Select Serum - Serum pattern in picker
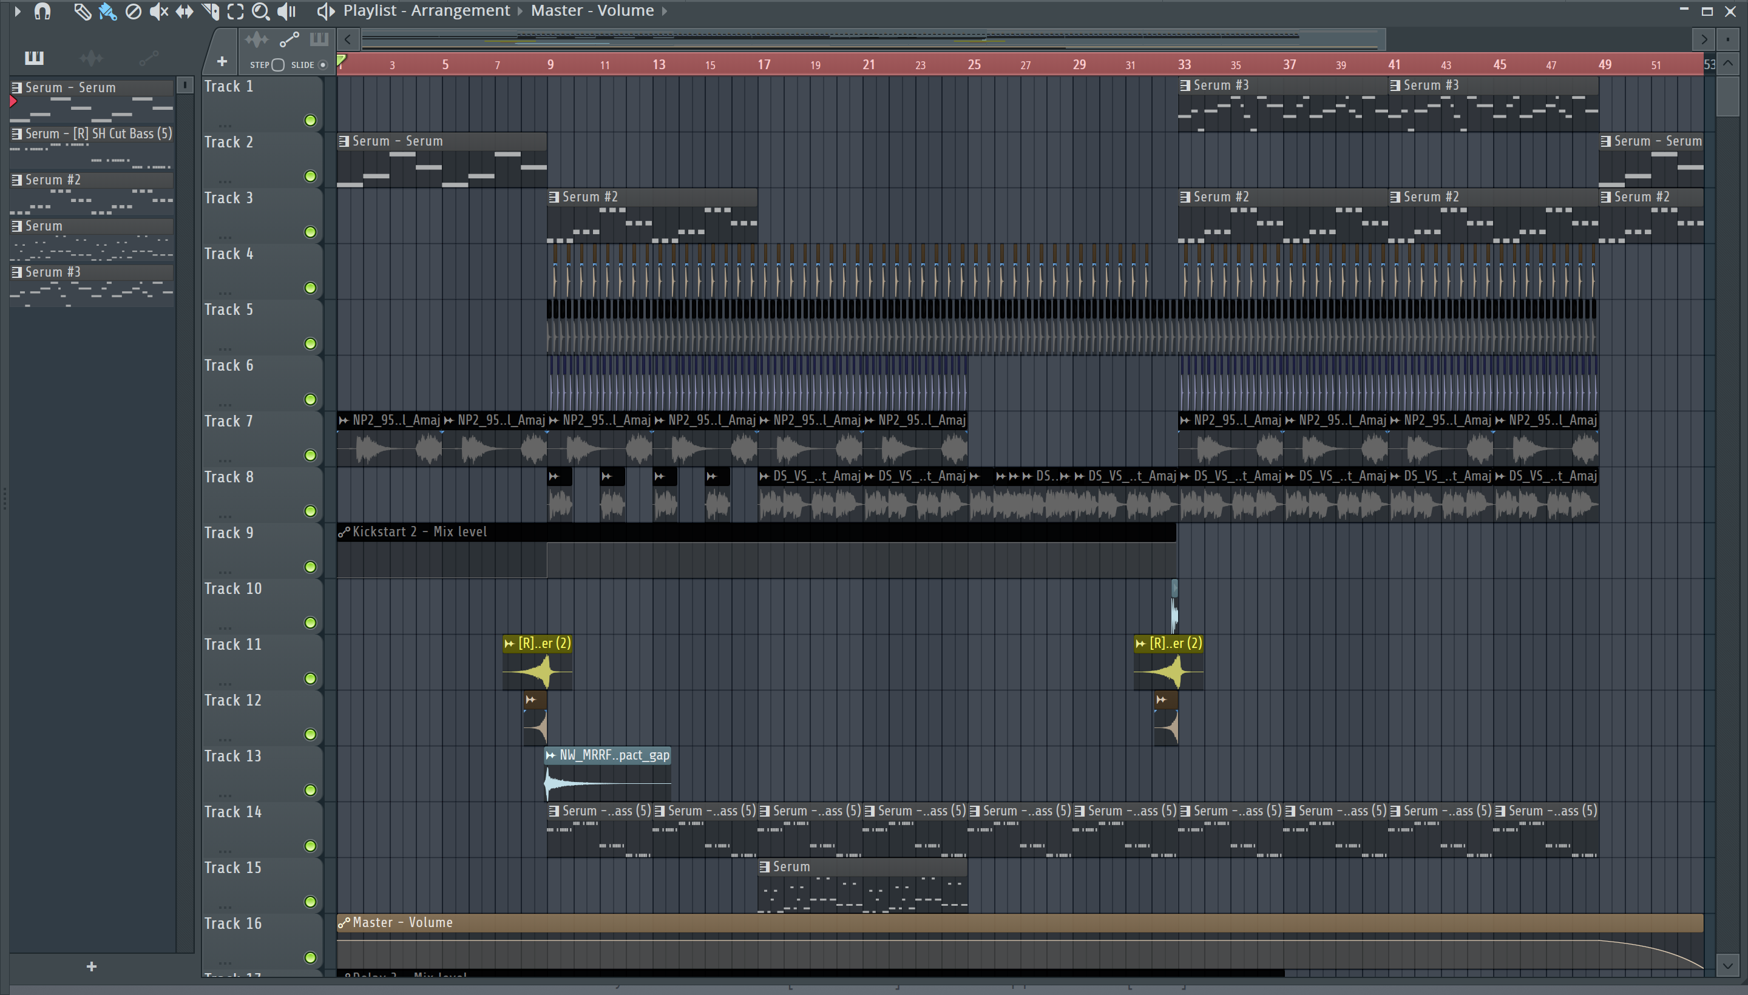This screenshot has width=1748, height=995. pyautogui.click(x=92, y=101)
